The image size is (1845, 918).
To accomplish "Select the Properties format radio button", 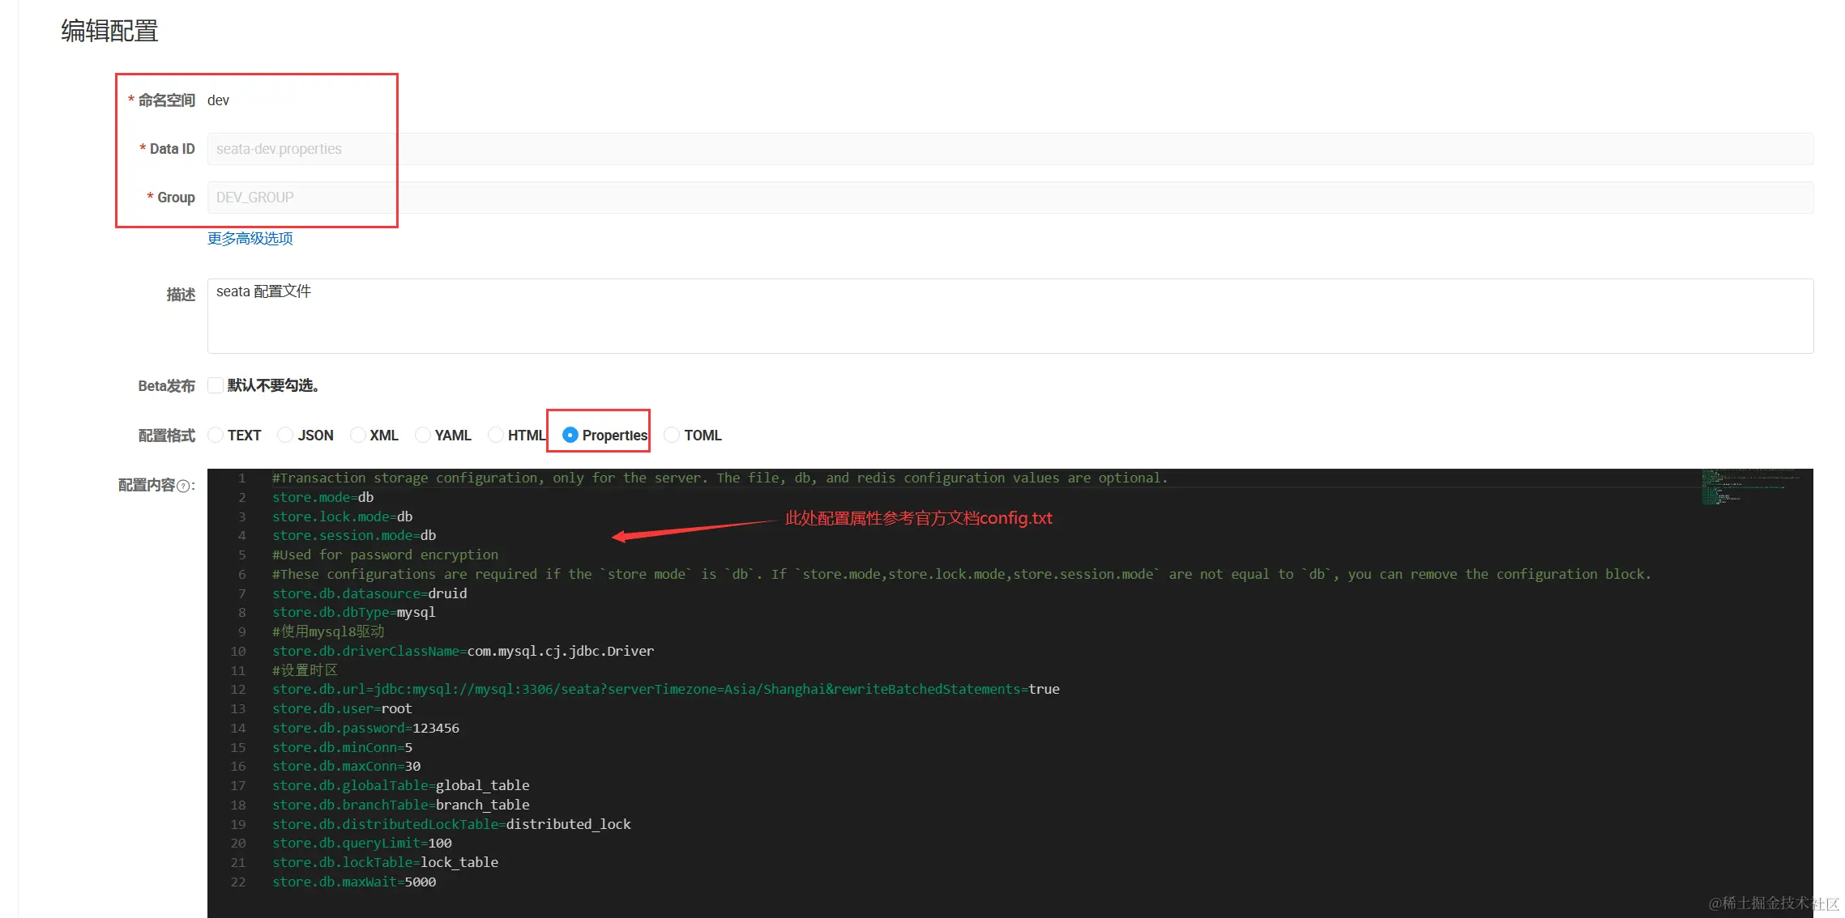I will 570,436.
